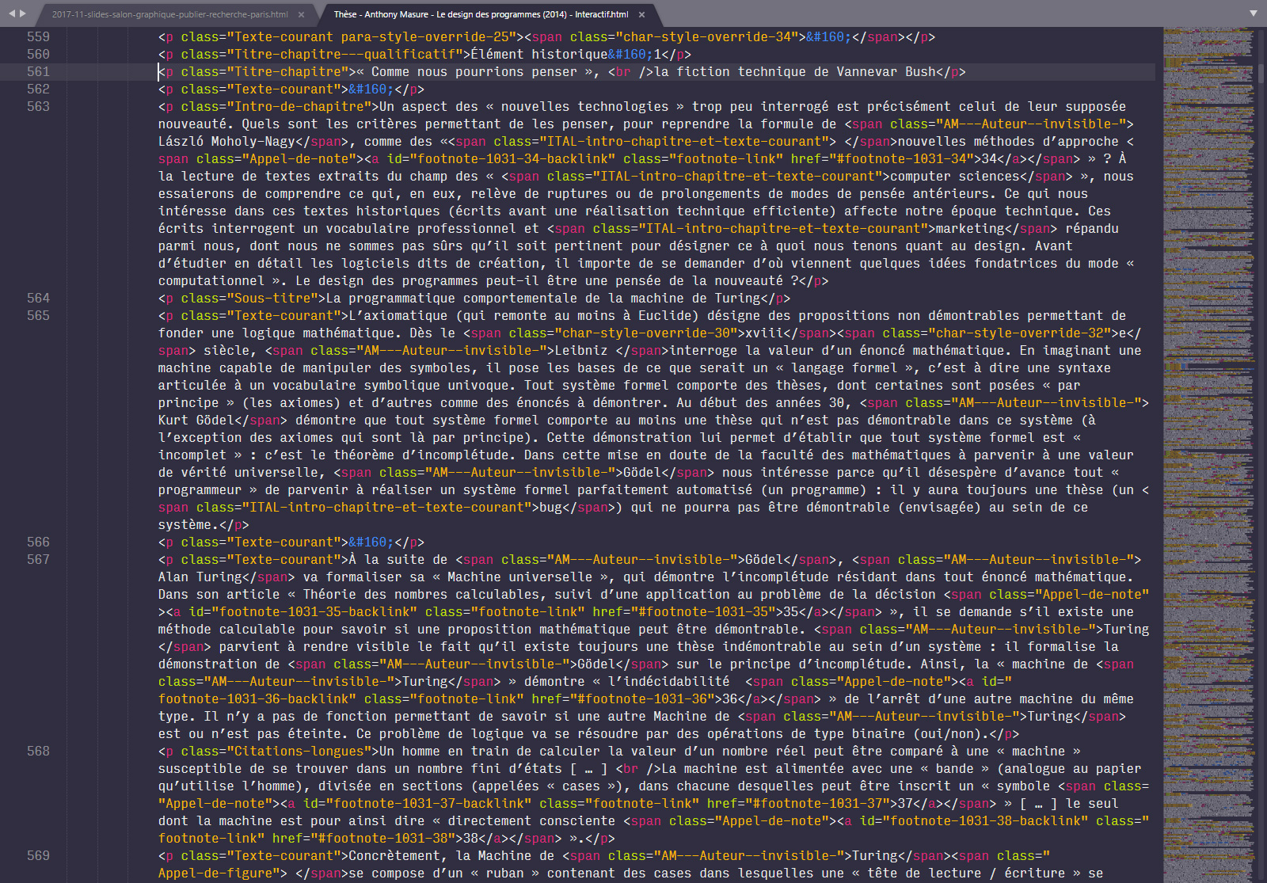Click the vertical scrollbar thumb
Screen dimensions: 1267x883
click(x=1261, y=71)
